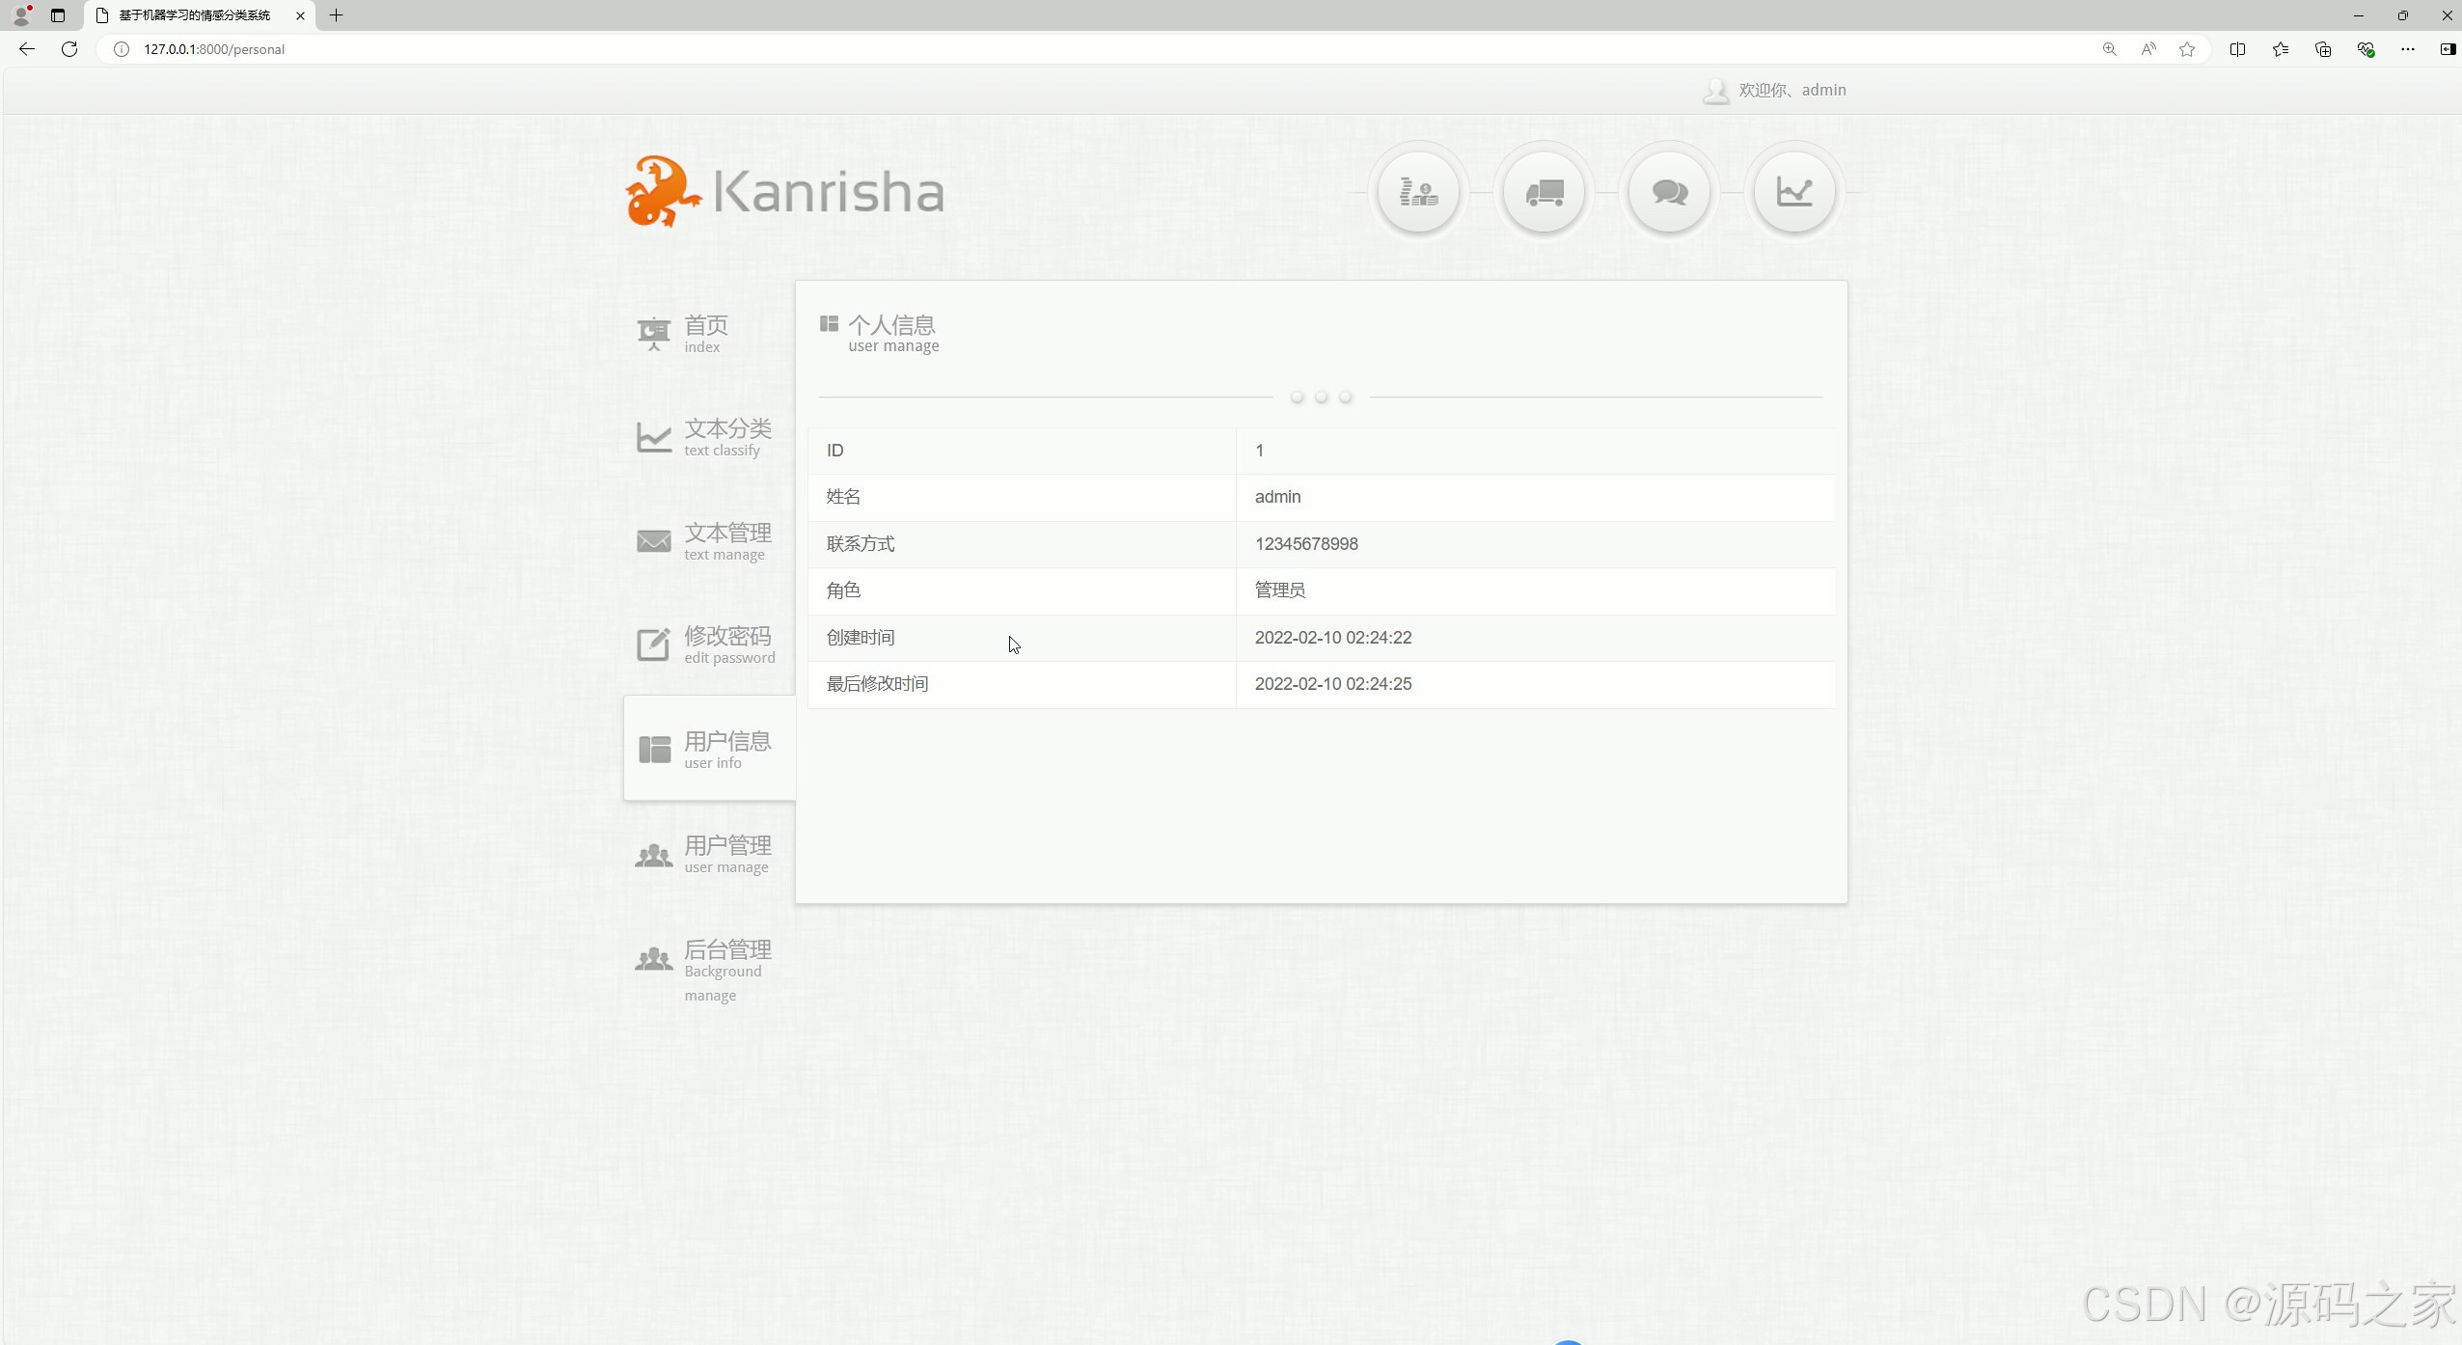Open 文本管理 text manage page
2462x1345 pixels.
pyautogui.click(x=726, y=541)
